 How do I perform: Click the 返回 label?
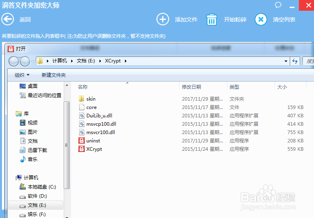click(x=25, y=19)
